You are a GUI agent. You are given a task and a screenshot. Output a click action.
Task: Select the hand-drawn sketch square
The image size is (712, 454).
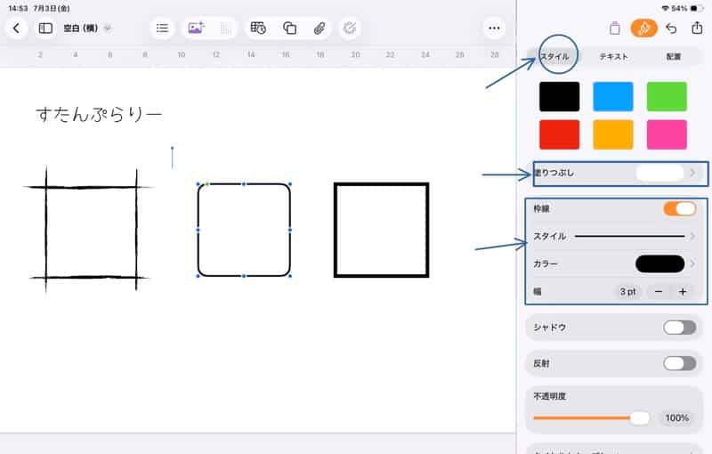tap(89, 230)
